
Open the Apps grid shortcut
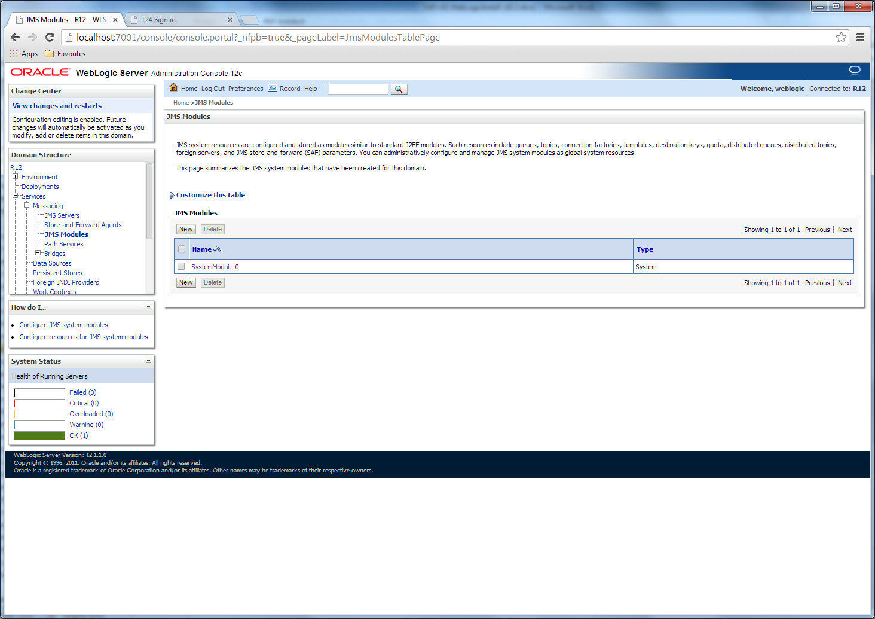pyautogui.click(x=14, y=54)
